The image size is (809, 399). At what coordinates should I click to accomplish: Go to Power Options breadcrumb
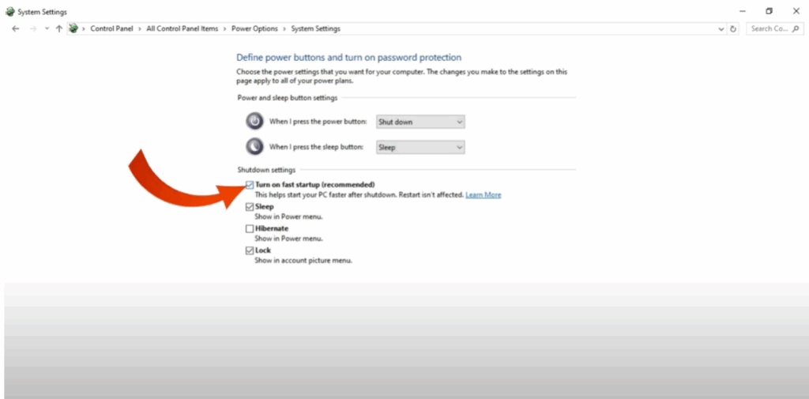coord(254,29)
